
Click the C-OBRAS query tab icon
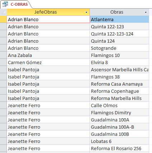[5, 4]
